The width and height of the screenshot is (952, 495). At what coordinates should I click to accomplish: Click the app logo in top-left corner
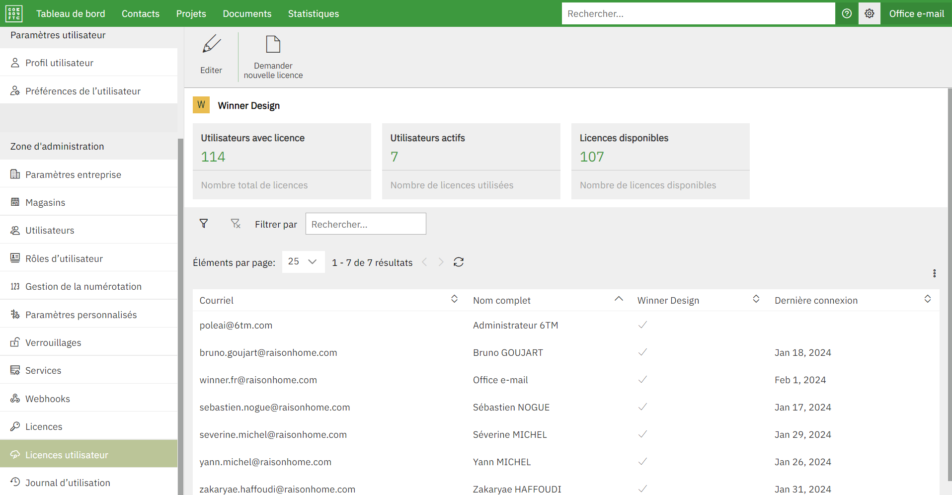tap(14, 13)
